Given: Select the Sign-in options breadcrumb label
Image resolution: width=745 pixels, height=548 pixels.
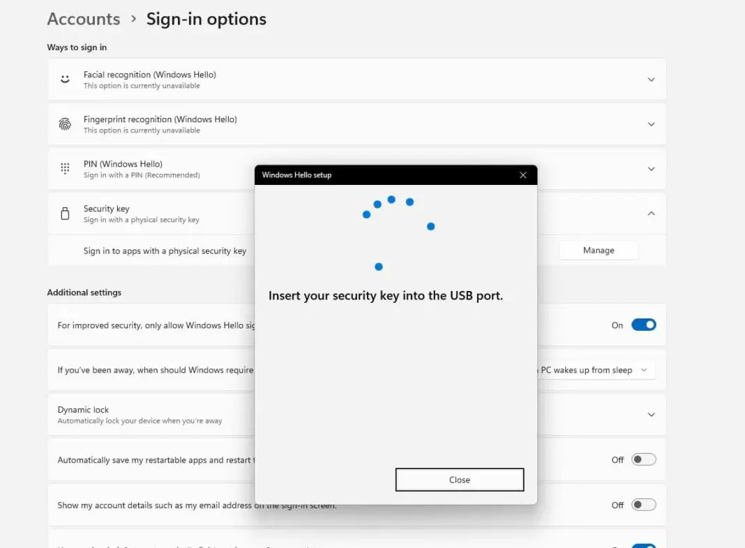Looking at the screenshot, I should pos(206,19).
